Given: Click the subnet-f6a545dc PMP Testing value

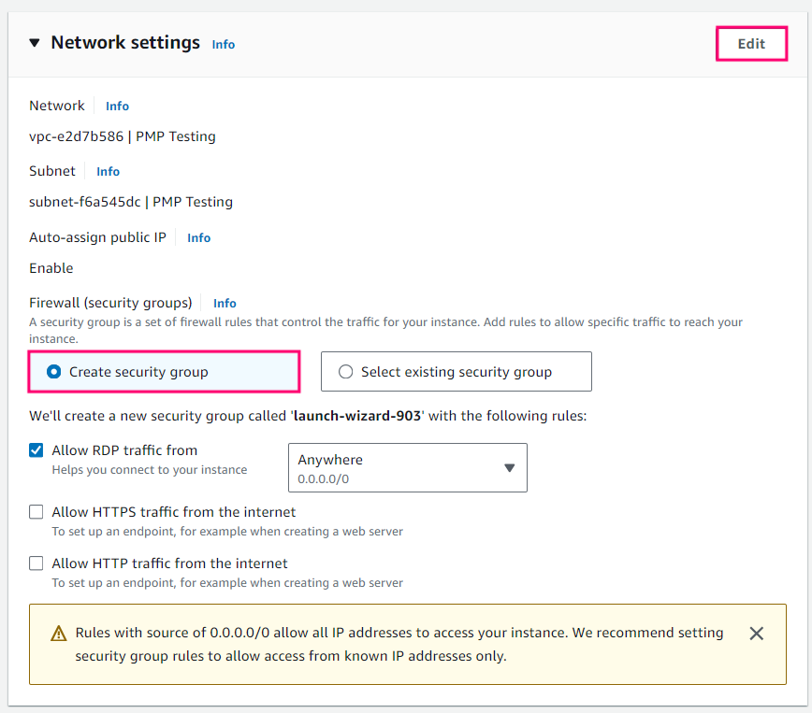Looking at the screenshot, I should click(x=131, y=202).
